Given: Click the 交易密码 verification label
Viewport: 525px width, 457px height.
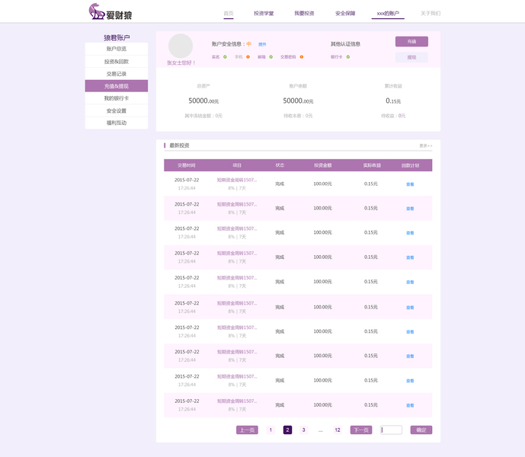Looking at the screenshot, I should tap(288, 57).
